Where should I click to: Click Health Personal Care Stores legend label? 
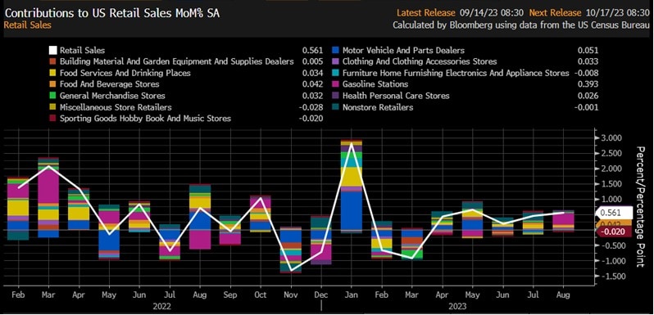[396, 96]
